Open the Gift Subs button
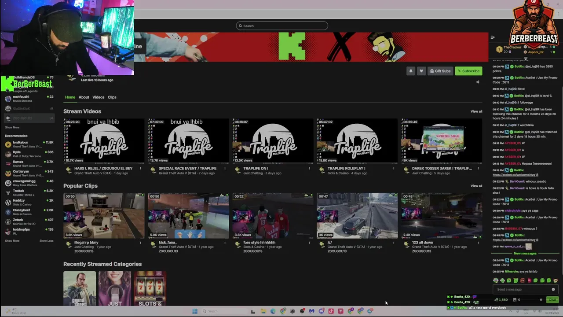This screenshot has height=317, width=563. click(x=440, y=71)
